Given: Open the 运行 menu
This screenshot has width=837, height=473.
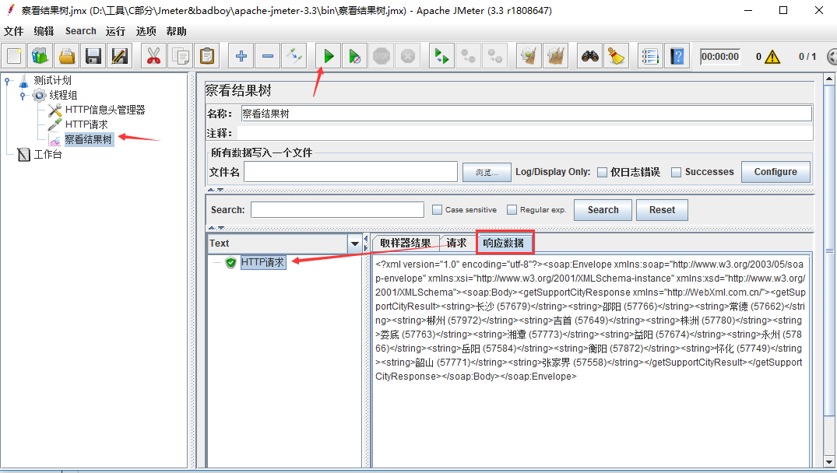Looking at the screenshot, I should pyautogui.click(x=115, y=31).
